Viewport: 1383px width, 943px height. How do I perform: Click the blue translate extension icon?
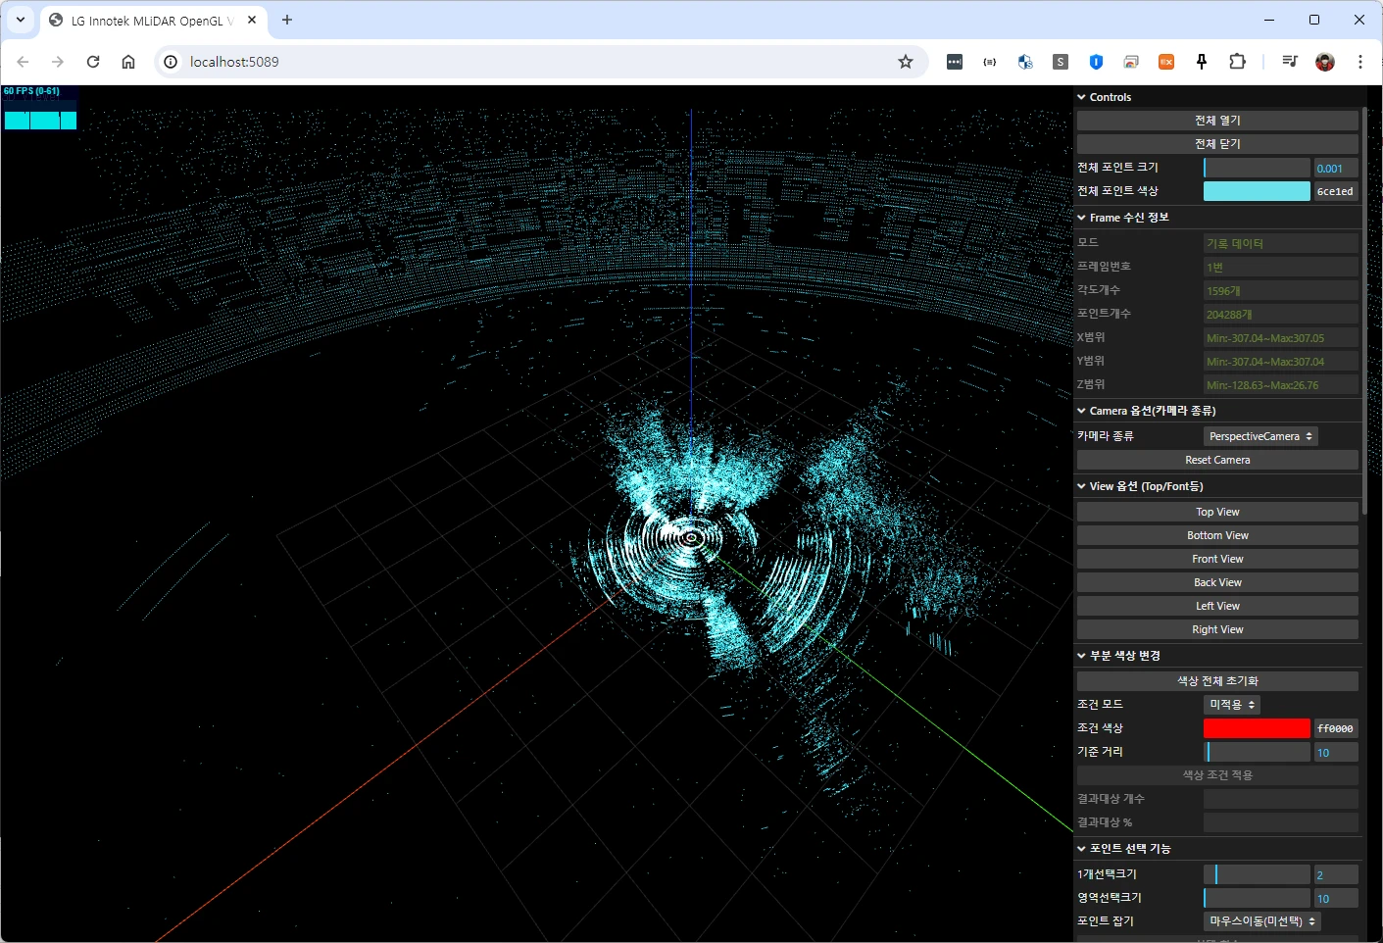pos(1025,62)
